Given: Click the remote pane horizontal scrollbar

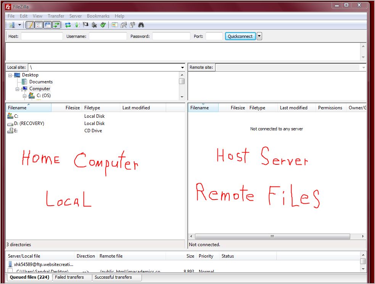Looking at the screenshot, I should tap(272, 236).
